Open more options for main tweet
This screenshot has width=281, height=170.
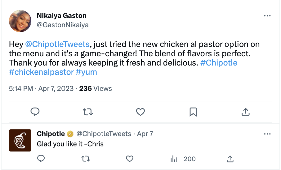pyautogui.click(x=267, y=16)
